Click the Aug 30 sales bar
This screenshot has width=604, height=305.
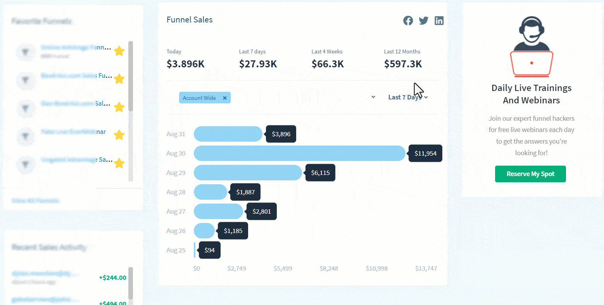[299, 153]
